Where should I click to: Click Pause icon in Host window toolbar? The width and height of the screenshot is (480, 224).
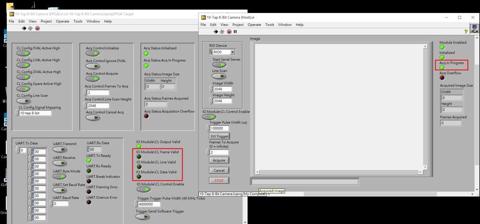click(235, 32)
